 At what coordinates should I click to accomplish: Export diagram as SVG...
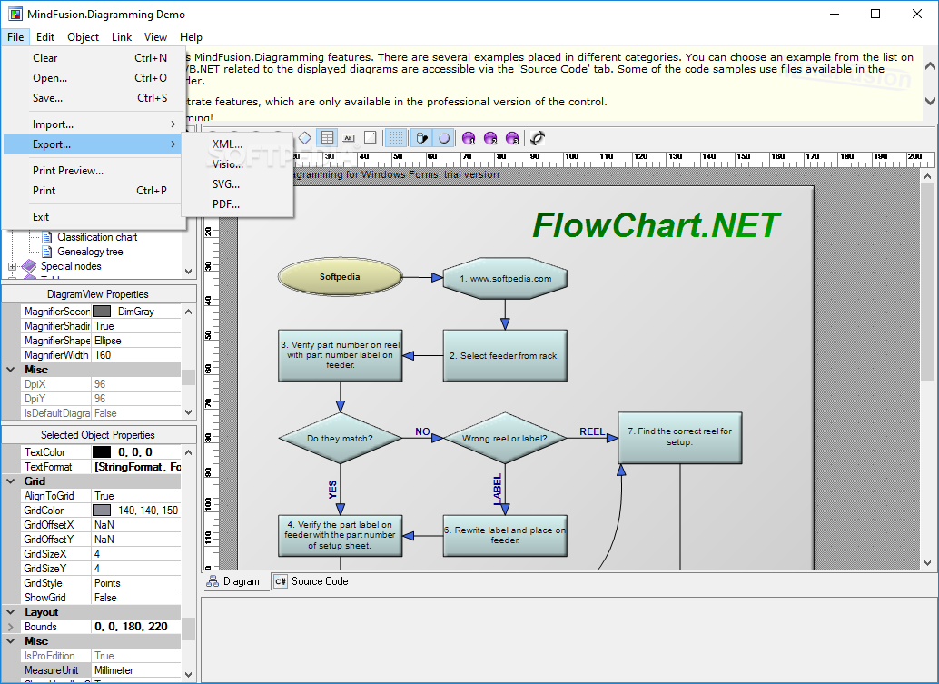237,184
